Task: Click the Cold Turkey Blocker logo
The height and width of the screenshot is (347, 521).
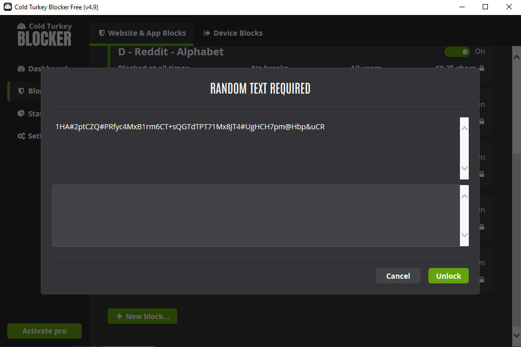Action: tap(44, 35)
